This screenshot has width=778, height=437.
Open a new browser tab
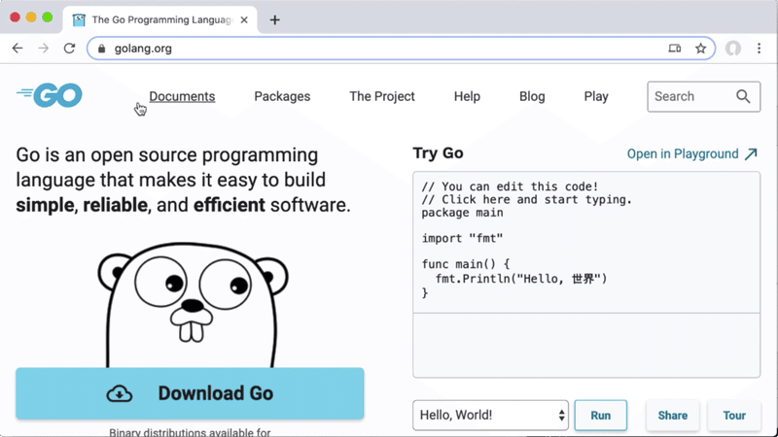[x=274, y=19]
